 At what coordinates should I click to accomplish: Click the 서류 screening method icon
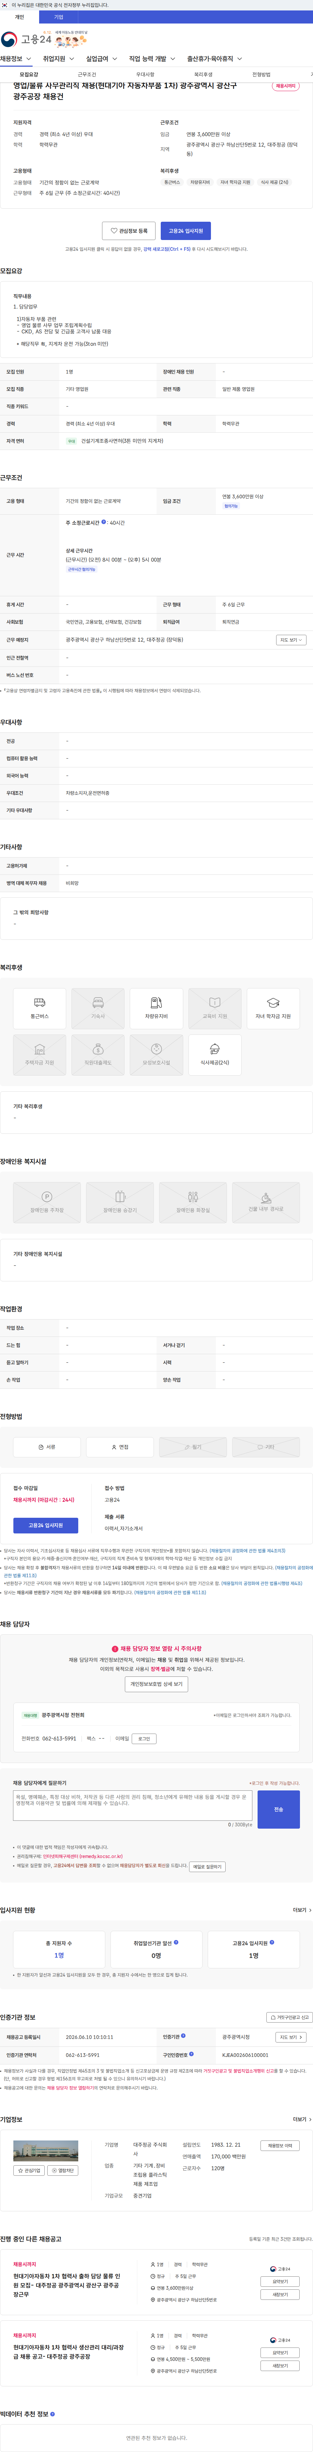pos(47,1447)
